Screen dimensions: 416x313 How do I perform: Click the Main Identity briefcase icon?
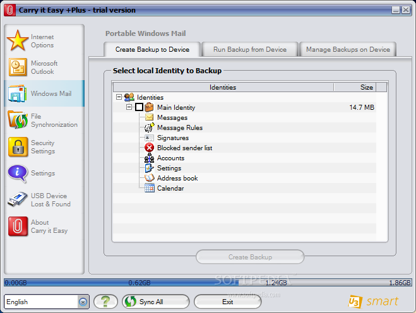pyautogui.click(x=149, y=107)
